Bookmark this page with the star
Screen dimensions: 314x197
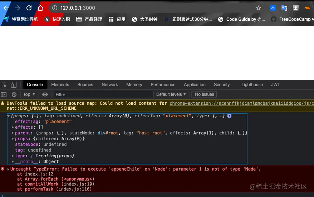(259, 8)
